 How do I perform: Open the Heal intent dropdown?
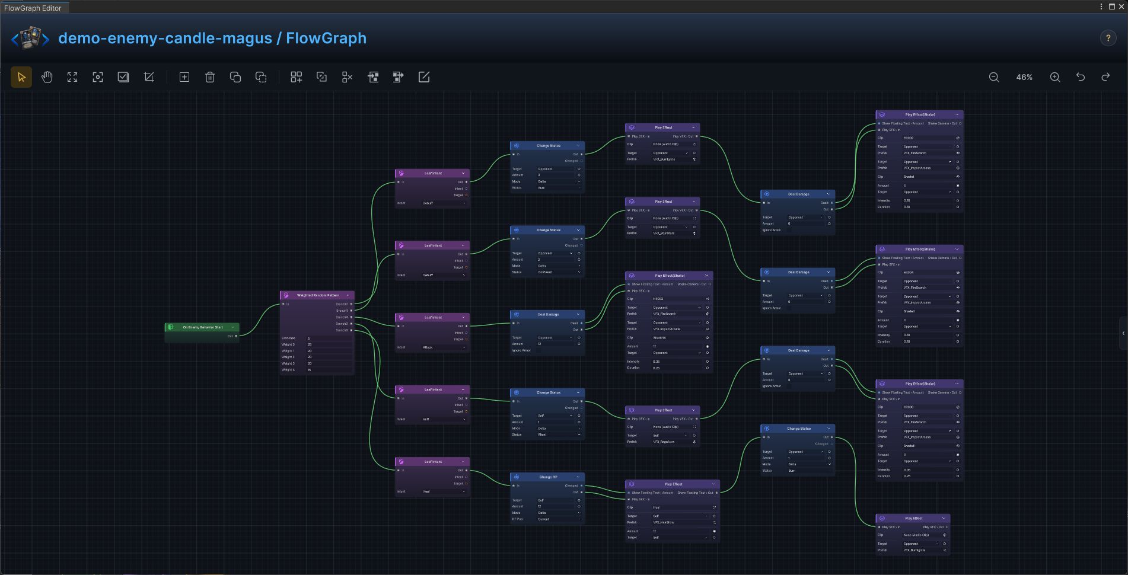(444, 491)
